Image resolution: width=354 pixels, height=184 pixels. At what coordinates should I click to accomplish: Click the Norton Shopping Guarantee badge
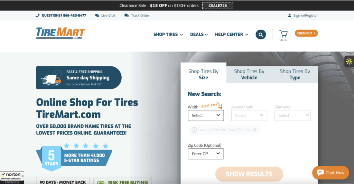[x=12, y=178]
